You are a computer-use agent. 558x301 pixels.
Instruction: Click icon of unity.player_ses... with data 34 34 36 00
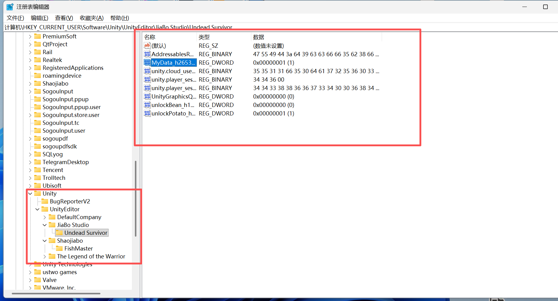point(147,79)
